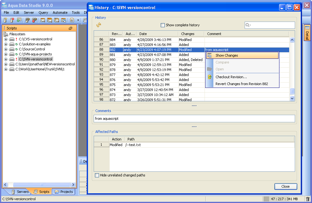The height and width of the screenshot is (203, 312).
Task: Click the drive icon next to C:\CVS-versioncontrol
Action: 12,39
